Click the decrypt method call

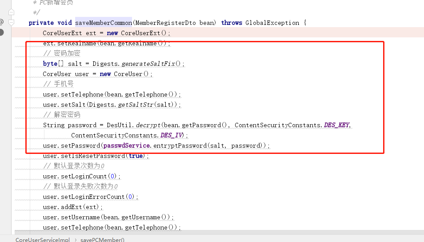coord(148,125)
